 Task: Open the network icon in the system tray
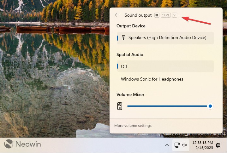177,145
